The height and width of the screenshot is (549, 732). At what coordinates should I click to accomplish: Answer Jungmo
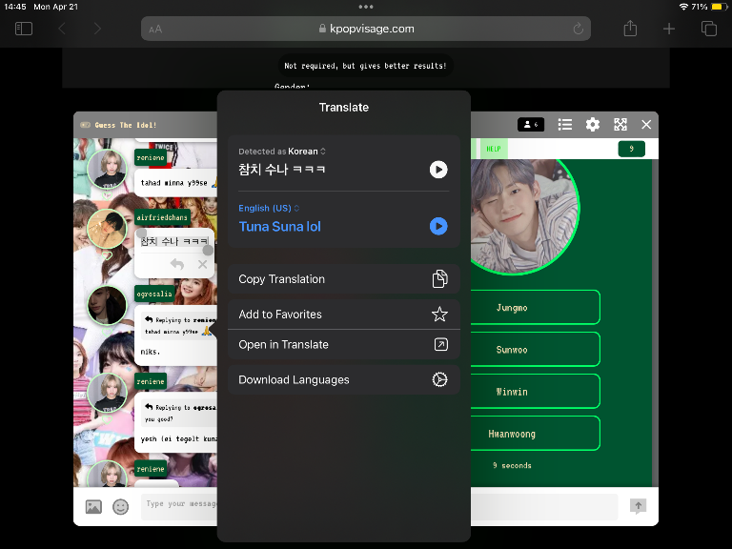535,308
